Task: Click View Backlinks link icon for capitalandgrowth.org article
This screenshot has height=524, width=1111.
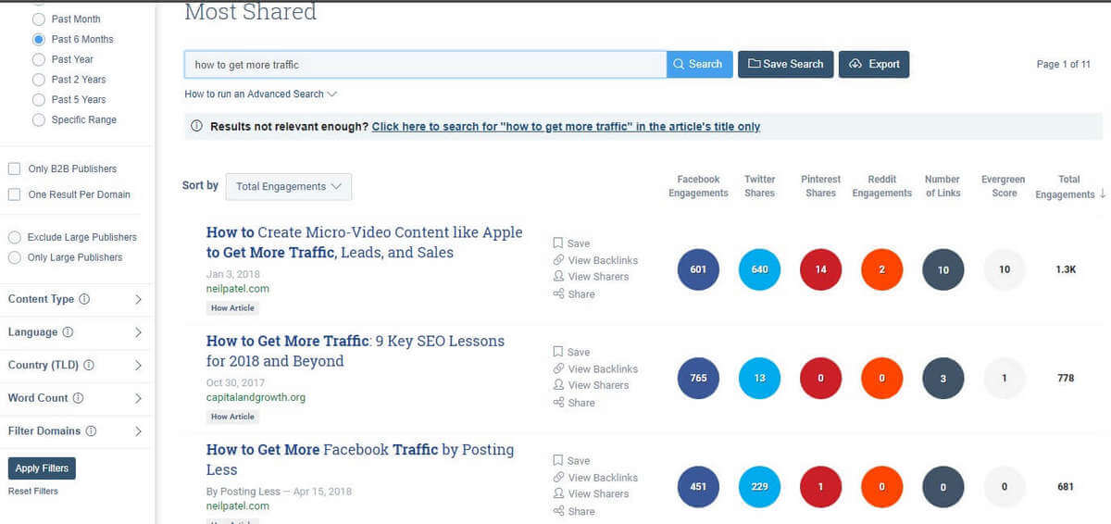Action: point(558,369)
